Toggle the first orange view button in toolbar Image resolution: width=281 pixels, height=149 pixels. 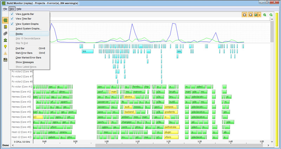(x=244, y=15)
